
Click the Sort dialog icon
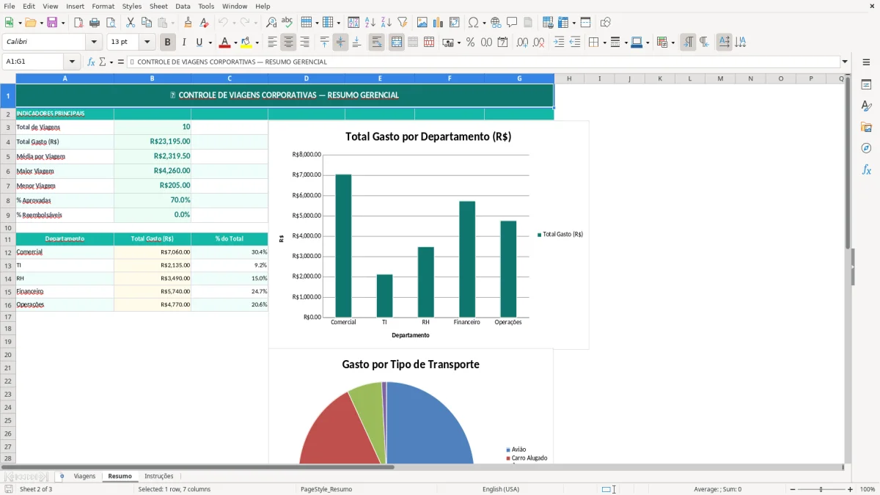[353, 23]
